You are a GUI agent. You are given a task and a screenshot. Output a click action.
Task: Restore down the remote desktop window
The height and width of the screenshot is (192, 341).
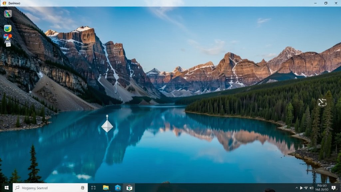point(326,3)
